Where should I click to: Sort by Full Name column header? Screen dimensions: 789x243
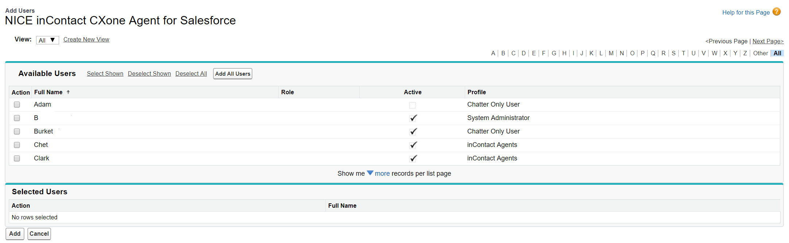[48, 92]
